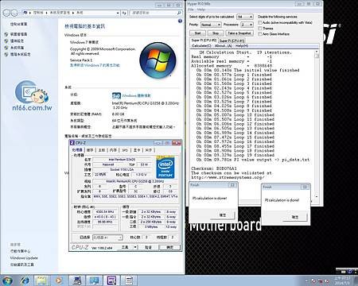Open the Windows Start menu orb
The height and width of the screenshot is (286, 358).
(6, 280)
